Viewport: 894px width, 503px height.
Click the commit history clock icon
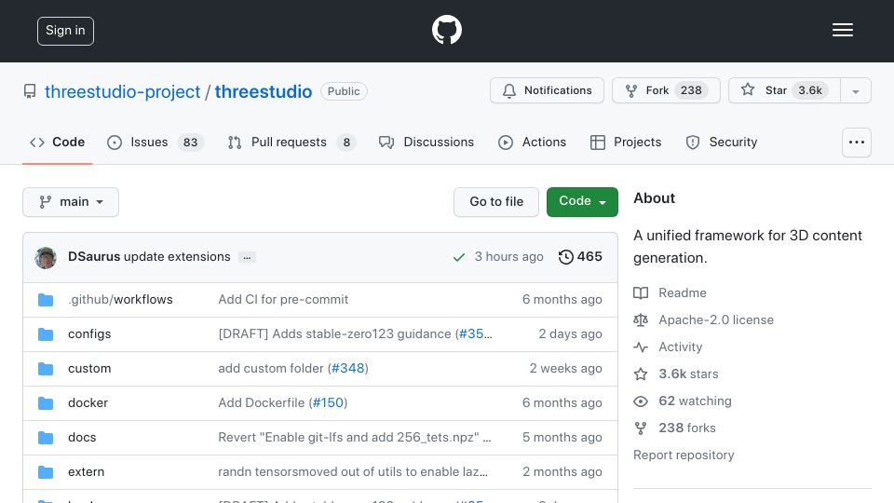pos(565,257)
